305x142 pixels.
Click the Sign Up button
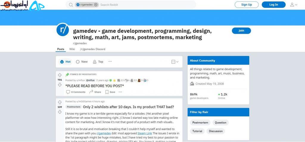(x=246, y=5)
